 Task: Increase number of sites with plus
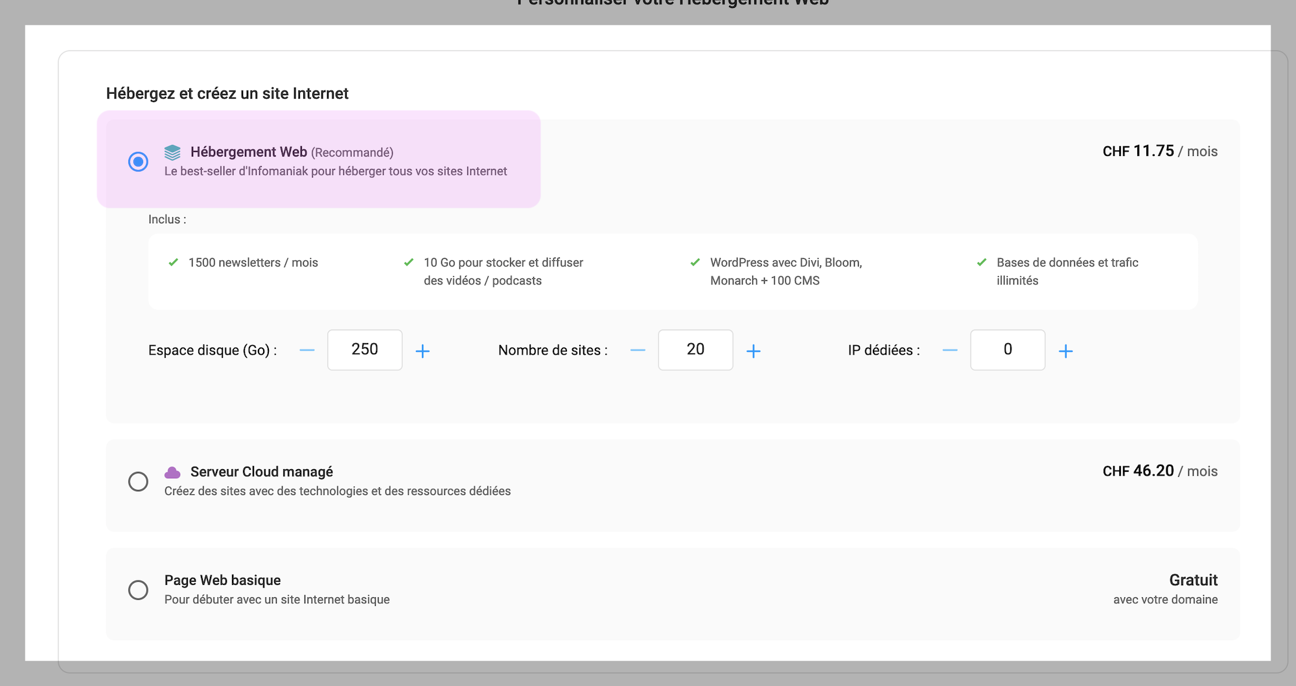pos(753,351)
